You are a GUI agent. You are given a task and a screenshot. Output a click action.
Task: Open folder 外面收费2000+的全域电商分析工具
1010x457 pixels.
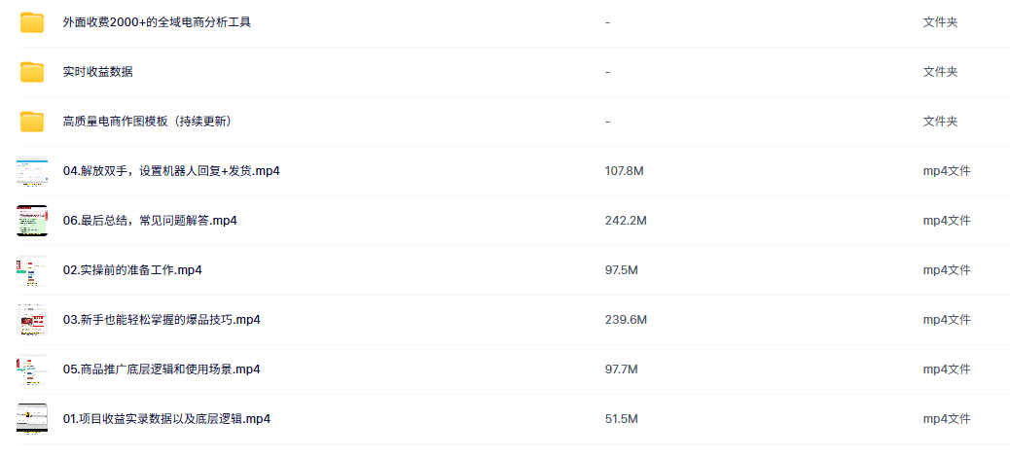coord(157,22)
